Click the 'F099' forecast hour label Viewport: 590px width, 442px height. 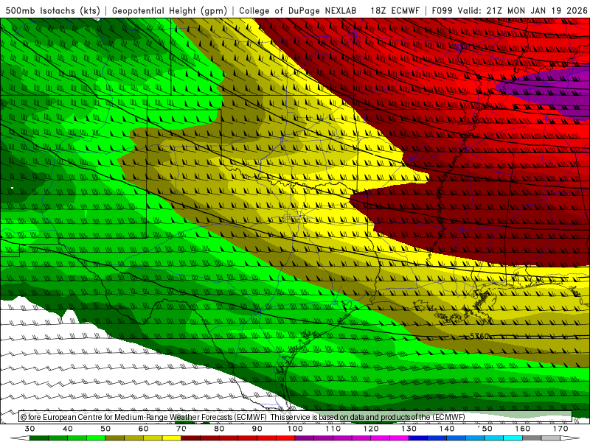442,10
